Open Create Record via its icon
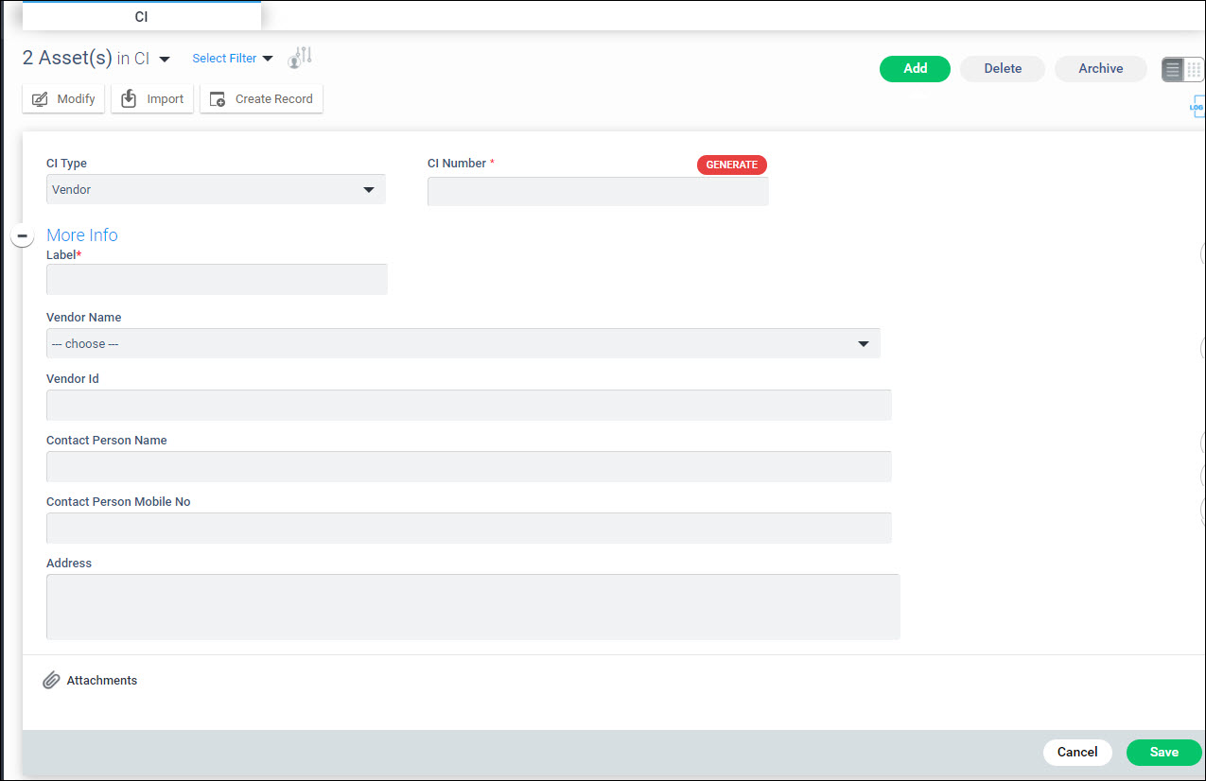 pyautogui.click(x=218, y=98)
